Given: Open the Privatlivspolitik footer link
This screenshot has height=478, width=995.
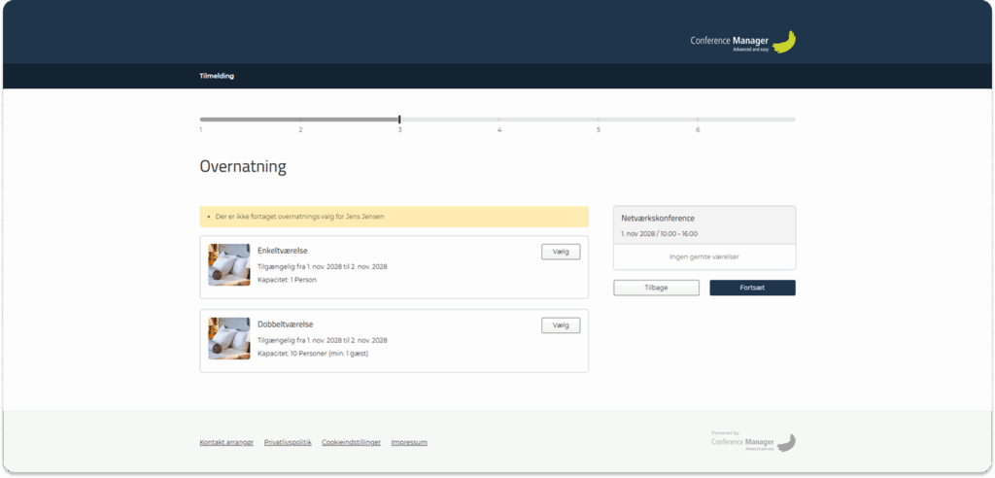Looking at the screenshot, I should click(288, 442).
